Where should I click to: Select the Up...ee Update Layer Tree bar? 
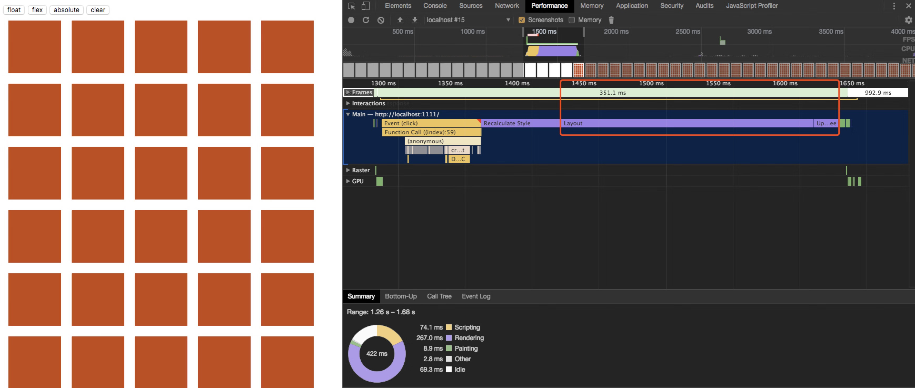[826, 123]
